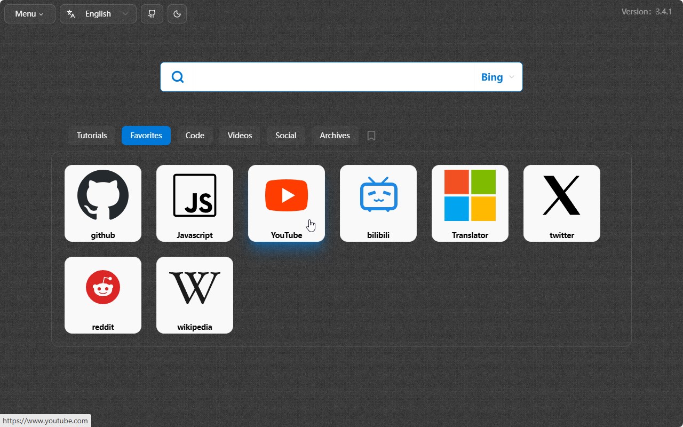
Task: Open the Bing search engine dropdown
Action: click(x=496, y=76)
